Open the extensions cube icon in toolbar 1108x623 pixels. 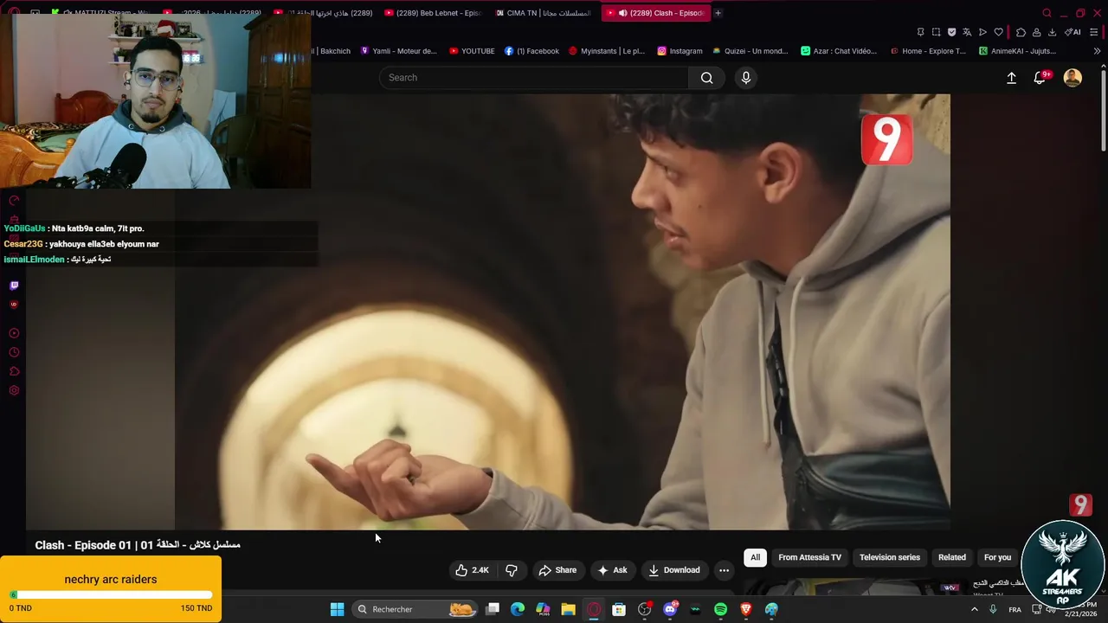(1021, 32)
